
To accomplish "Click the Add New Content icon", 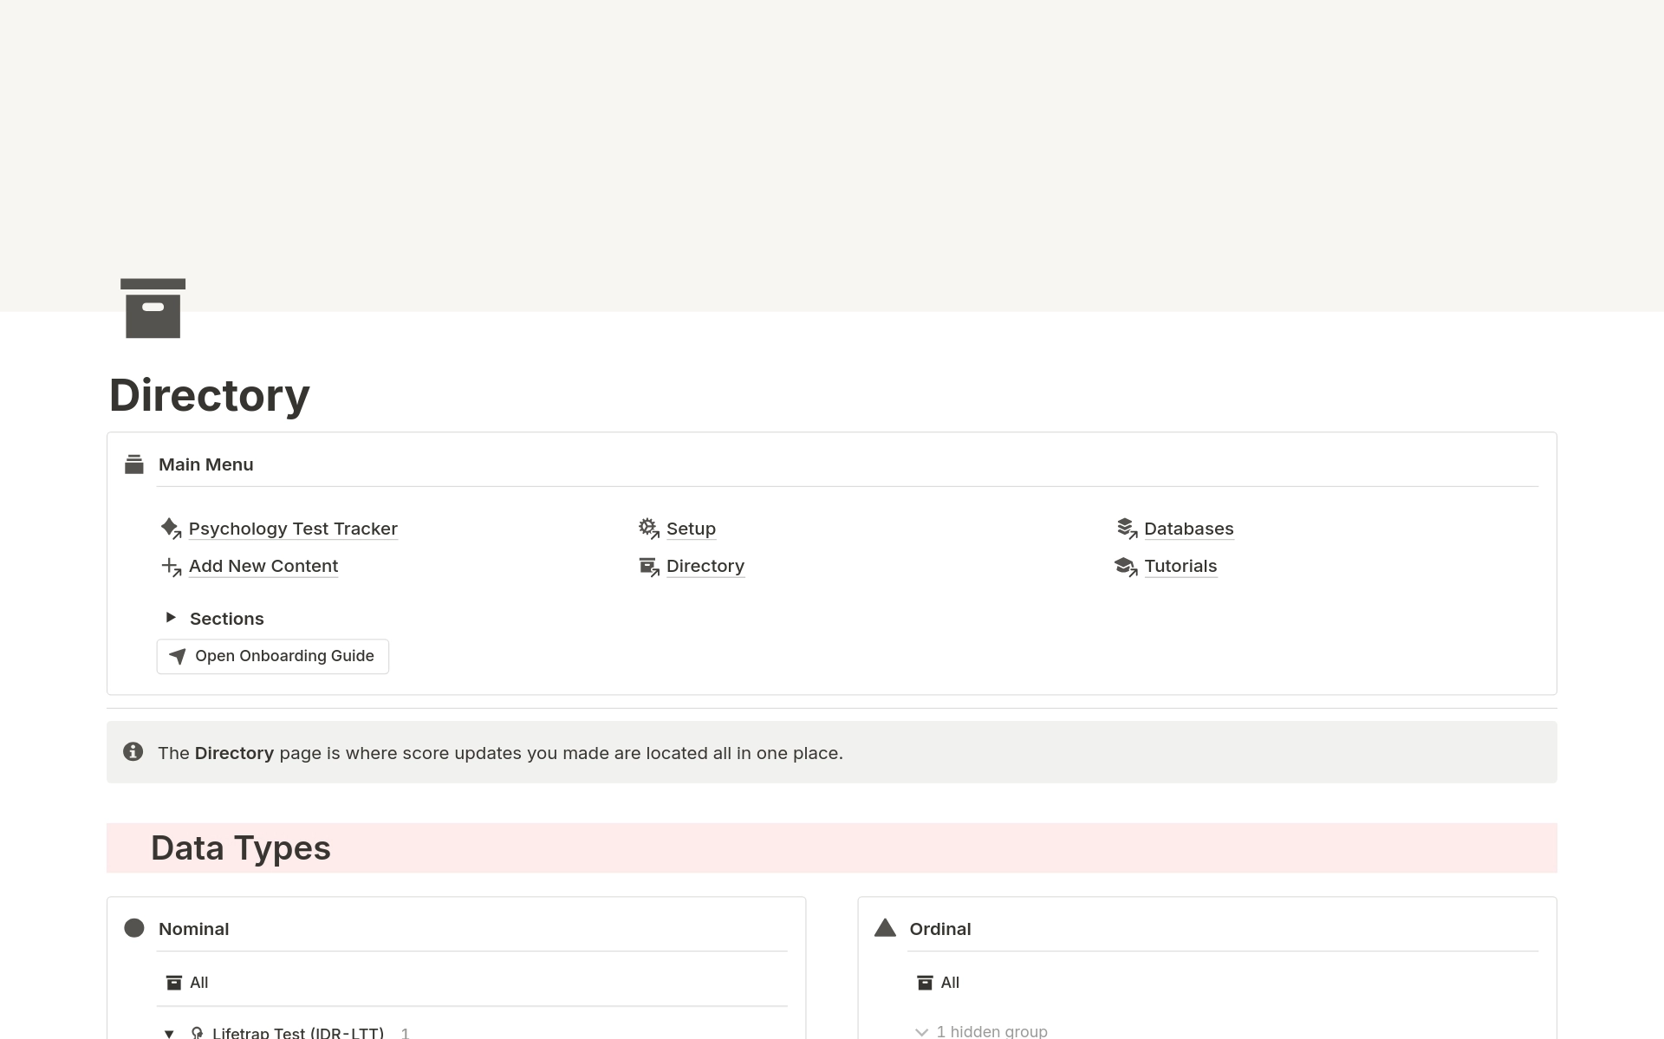I will 172,566.
